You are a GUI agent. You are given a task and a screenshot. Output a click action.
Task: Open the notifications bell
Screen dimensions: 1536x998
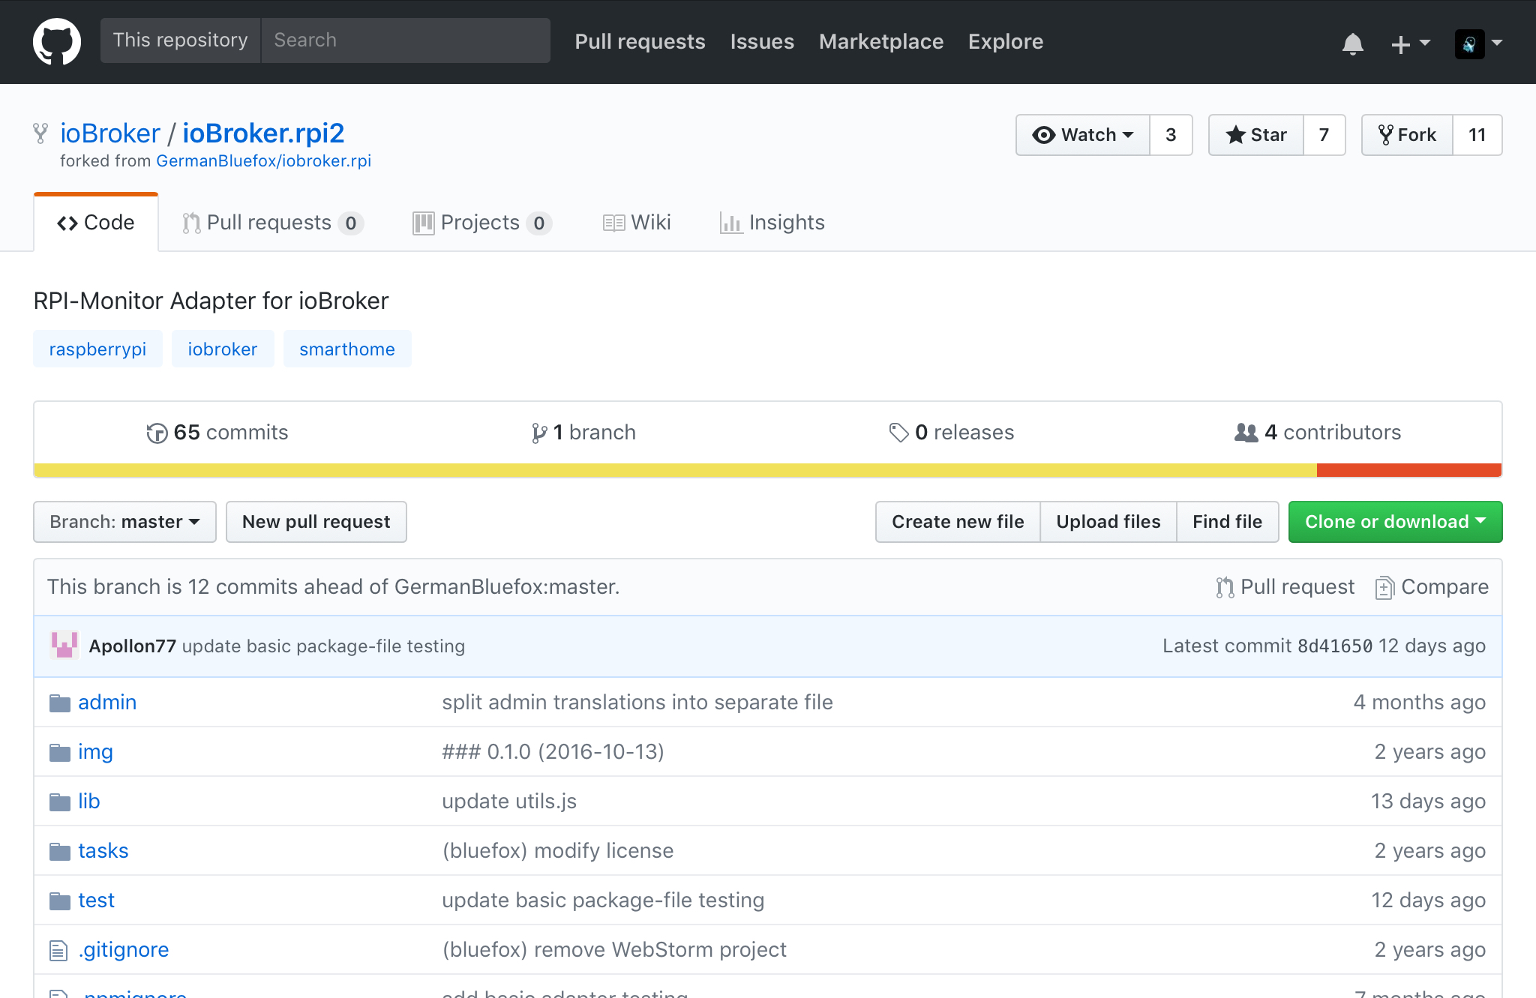[x=1352, y=43]
